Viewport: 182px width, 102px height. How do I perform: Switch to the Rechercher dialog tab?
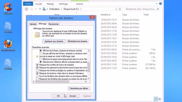(x=54, y=24)
